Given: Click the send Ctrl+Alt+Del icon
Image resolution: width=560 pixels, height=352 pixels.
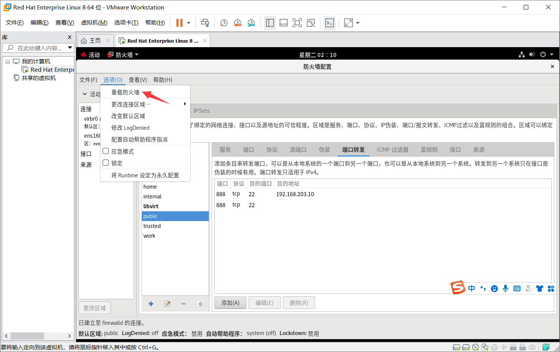Looking at the screenshot, I should [x=205, y=23].
